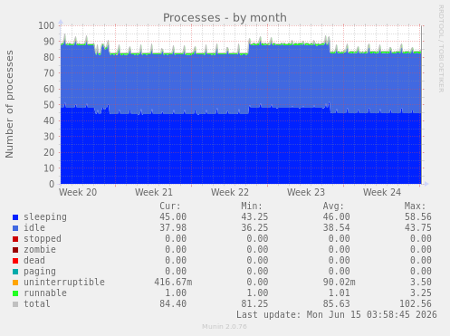This screenshot has height=336, width=450.
Task: Click the total maximum value 102.56
Action: (x=416, y=304)
